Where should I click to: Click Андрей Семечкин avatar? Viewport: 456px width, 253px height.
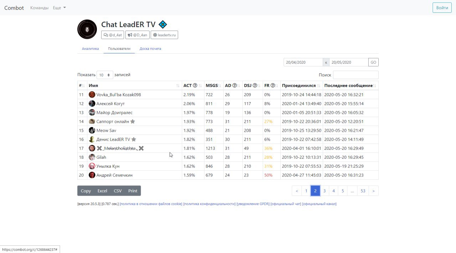tap(92, 175)
